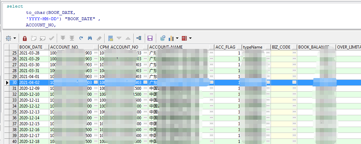361x144 pixels.
Task: Click the BIZ_CODE column header
Action: click(x=281, y=47)
